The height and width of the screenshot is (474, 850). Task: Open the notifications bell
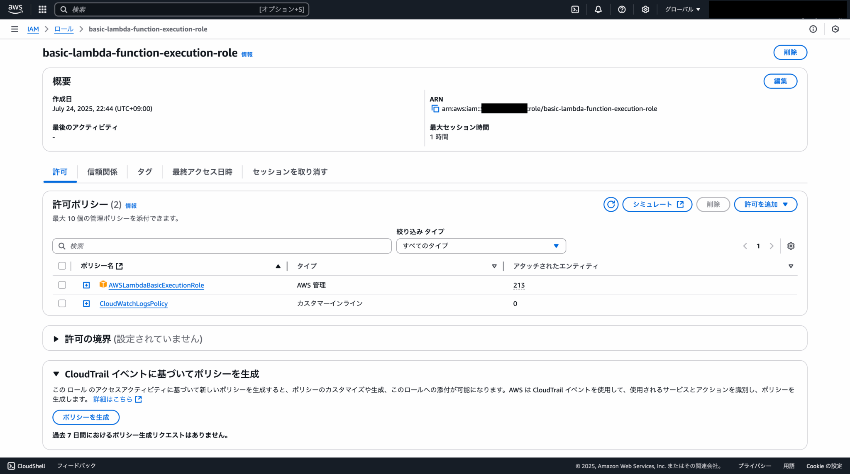[598, 9]
